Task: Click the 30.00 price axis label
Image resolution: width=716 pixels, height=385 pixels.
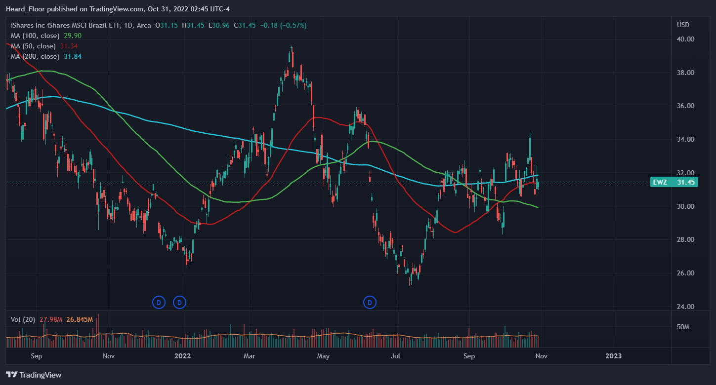Action: point(685,206)
